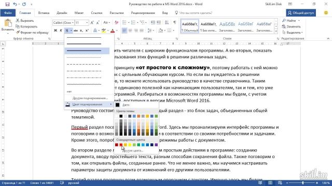This screenshot has height=186, width=332.
Task: Align text right
Action: coord(136,30)
